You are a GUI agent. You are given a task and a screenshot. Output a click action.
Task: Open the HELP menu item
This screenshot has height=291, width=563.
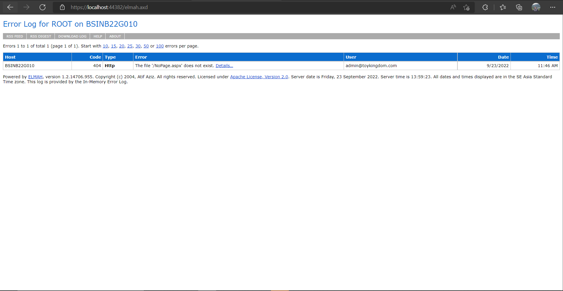click(x=98, y=36)
